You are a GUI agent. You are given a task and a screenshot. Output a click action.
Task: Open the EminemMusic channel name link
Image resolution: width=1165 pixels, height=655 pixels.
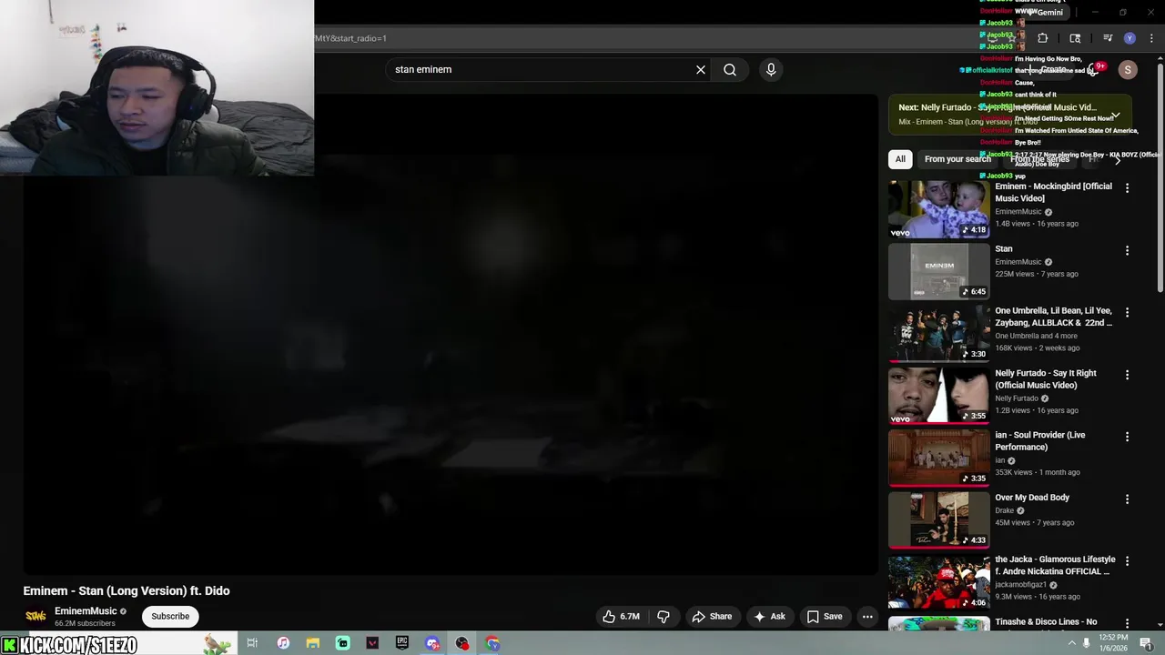tap(86, 611)
